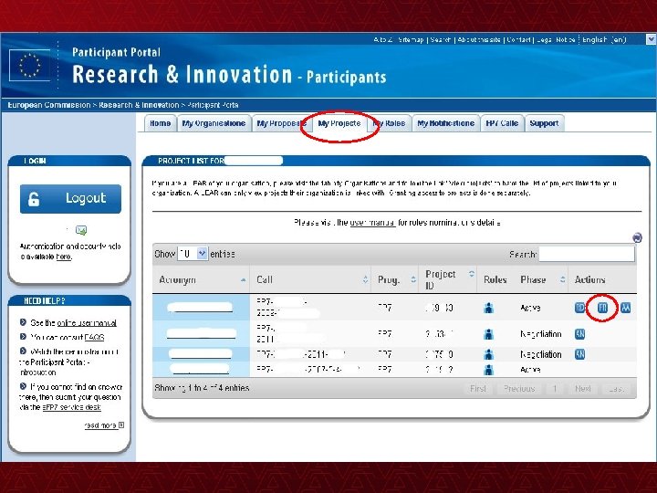Viewport: 657px width, 493px height.
Task: Open the FP7 Calls tab
Action: point(502,123)
